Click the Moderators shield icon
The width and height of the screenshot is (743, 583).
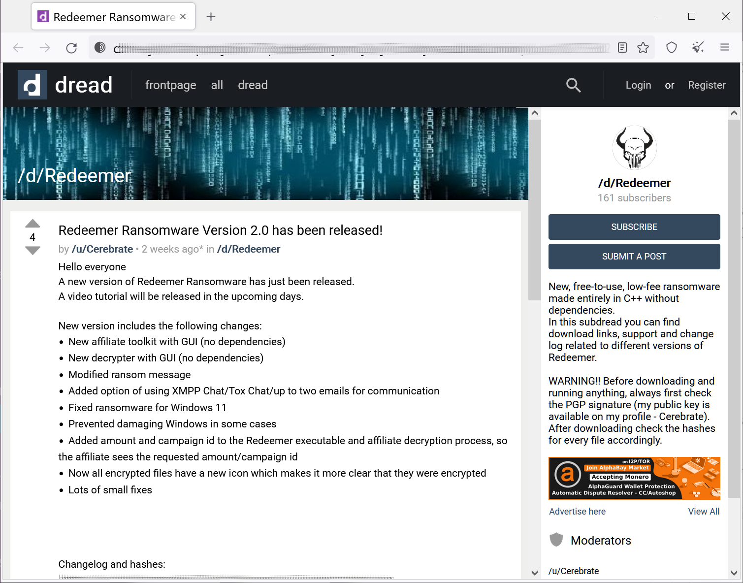point(556,540)
